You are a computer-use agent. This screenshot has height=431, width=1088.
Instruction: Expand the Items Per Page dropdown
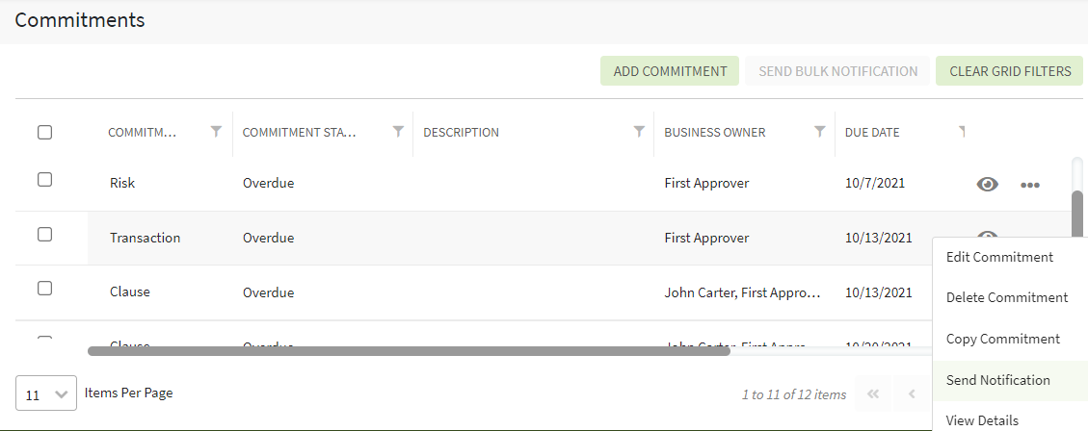click(45, 394)
